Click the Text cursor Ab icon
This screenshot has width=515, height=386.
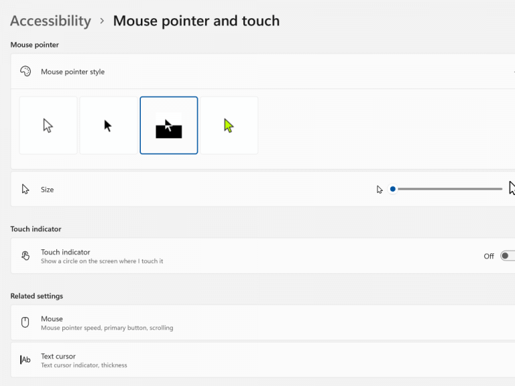pos(25,360)
